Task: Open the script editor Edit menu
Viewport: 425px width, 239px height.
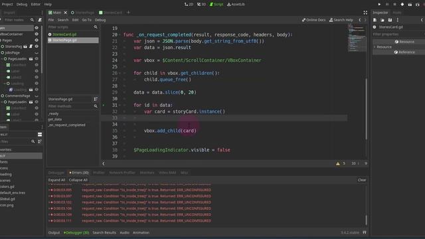Action: pos(75,20)
